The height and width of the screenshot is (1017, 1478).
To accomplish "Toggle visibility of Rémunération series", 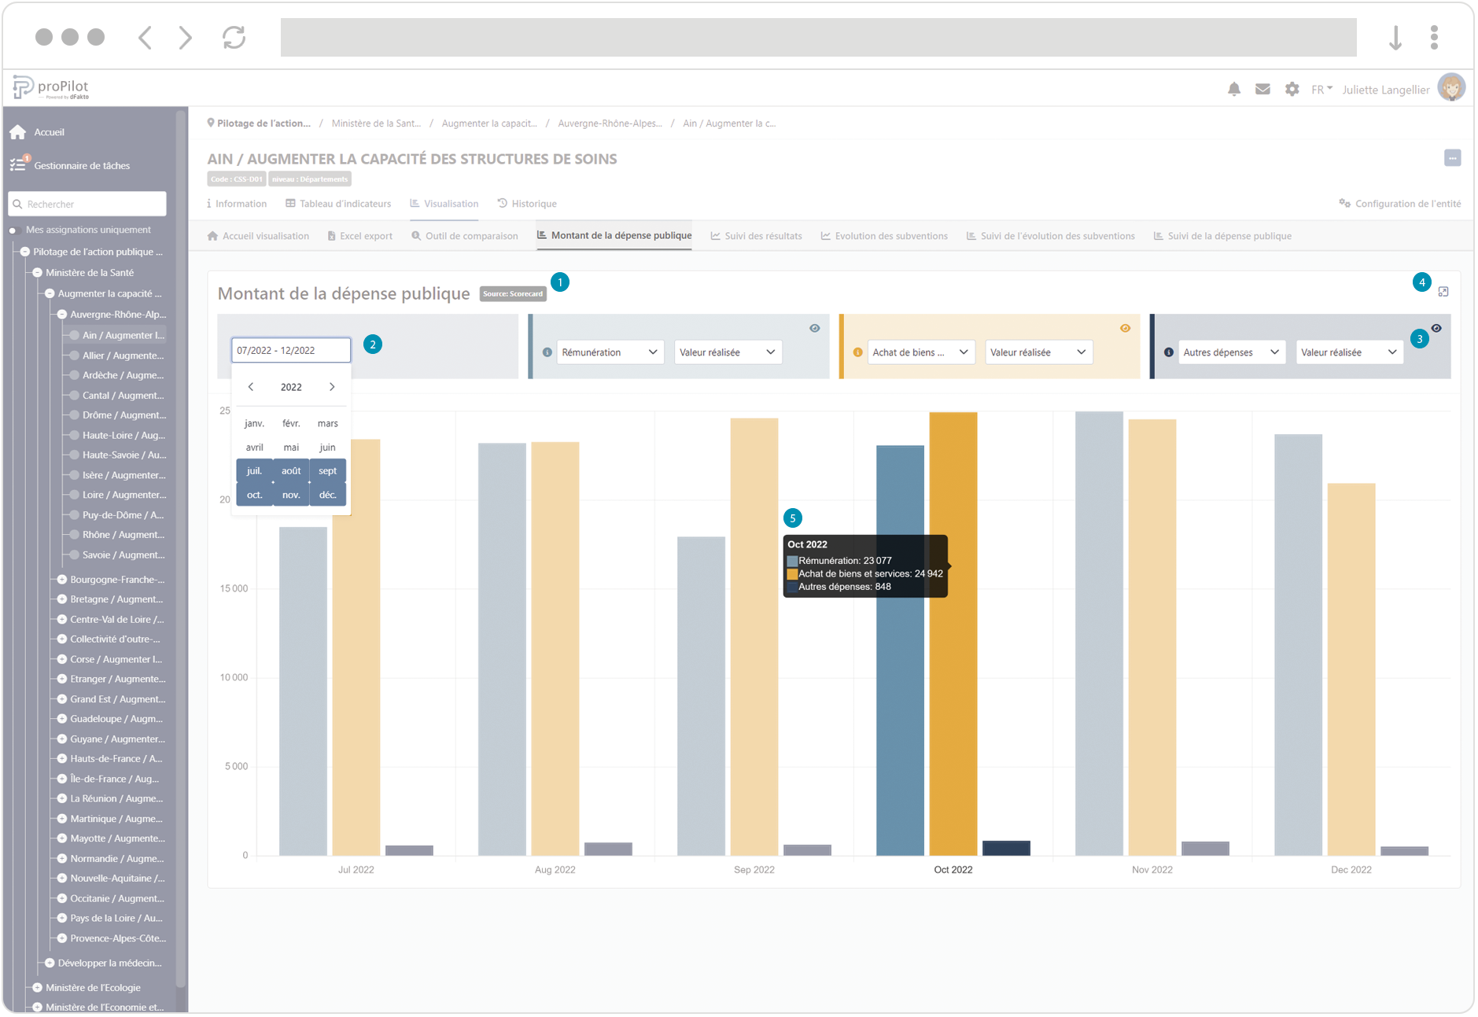I will coord(815,329).
